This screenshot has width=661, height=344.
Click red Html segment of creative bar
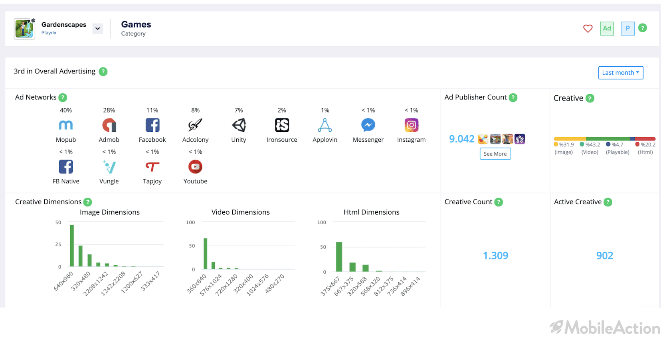645,139
